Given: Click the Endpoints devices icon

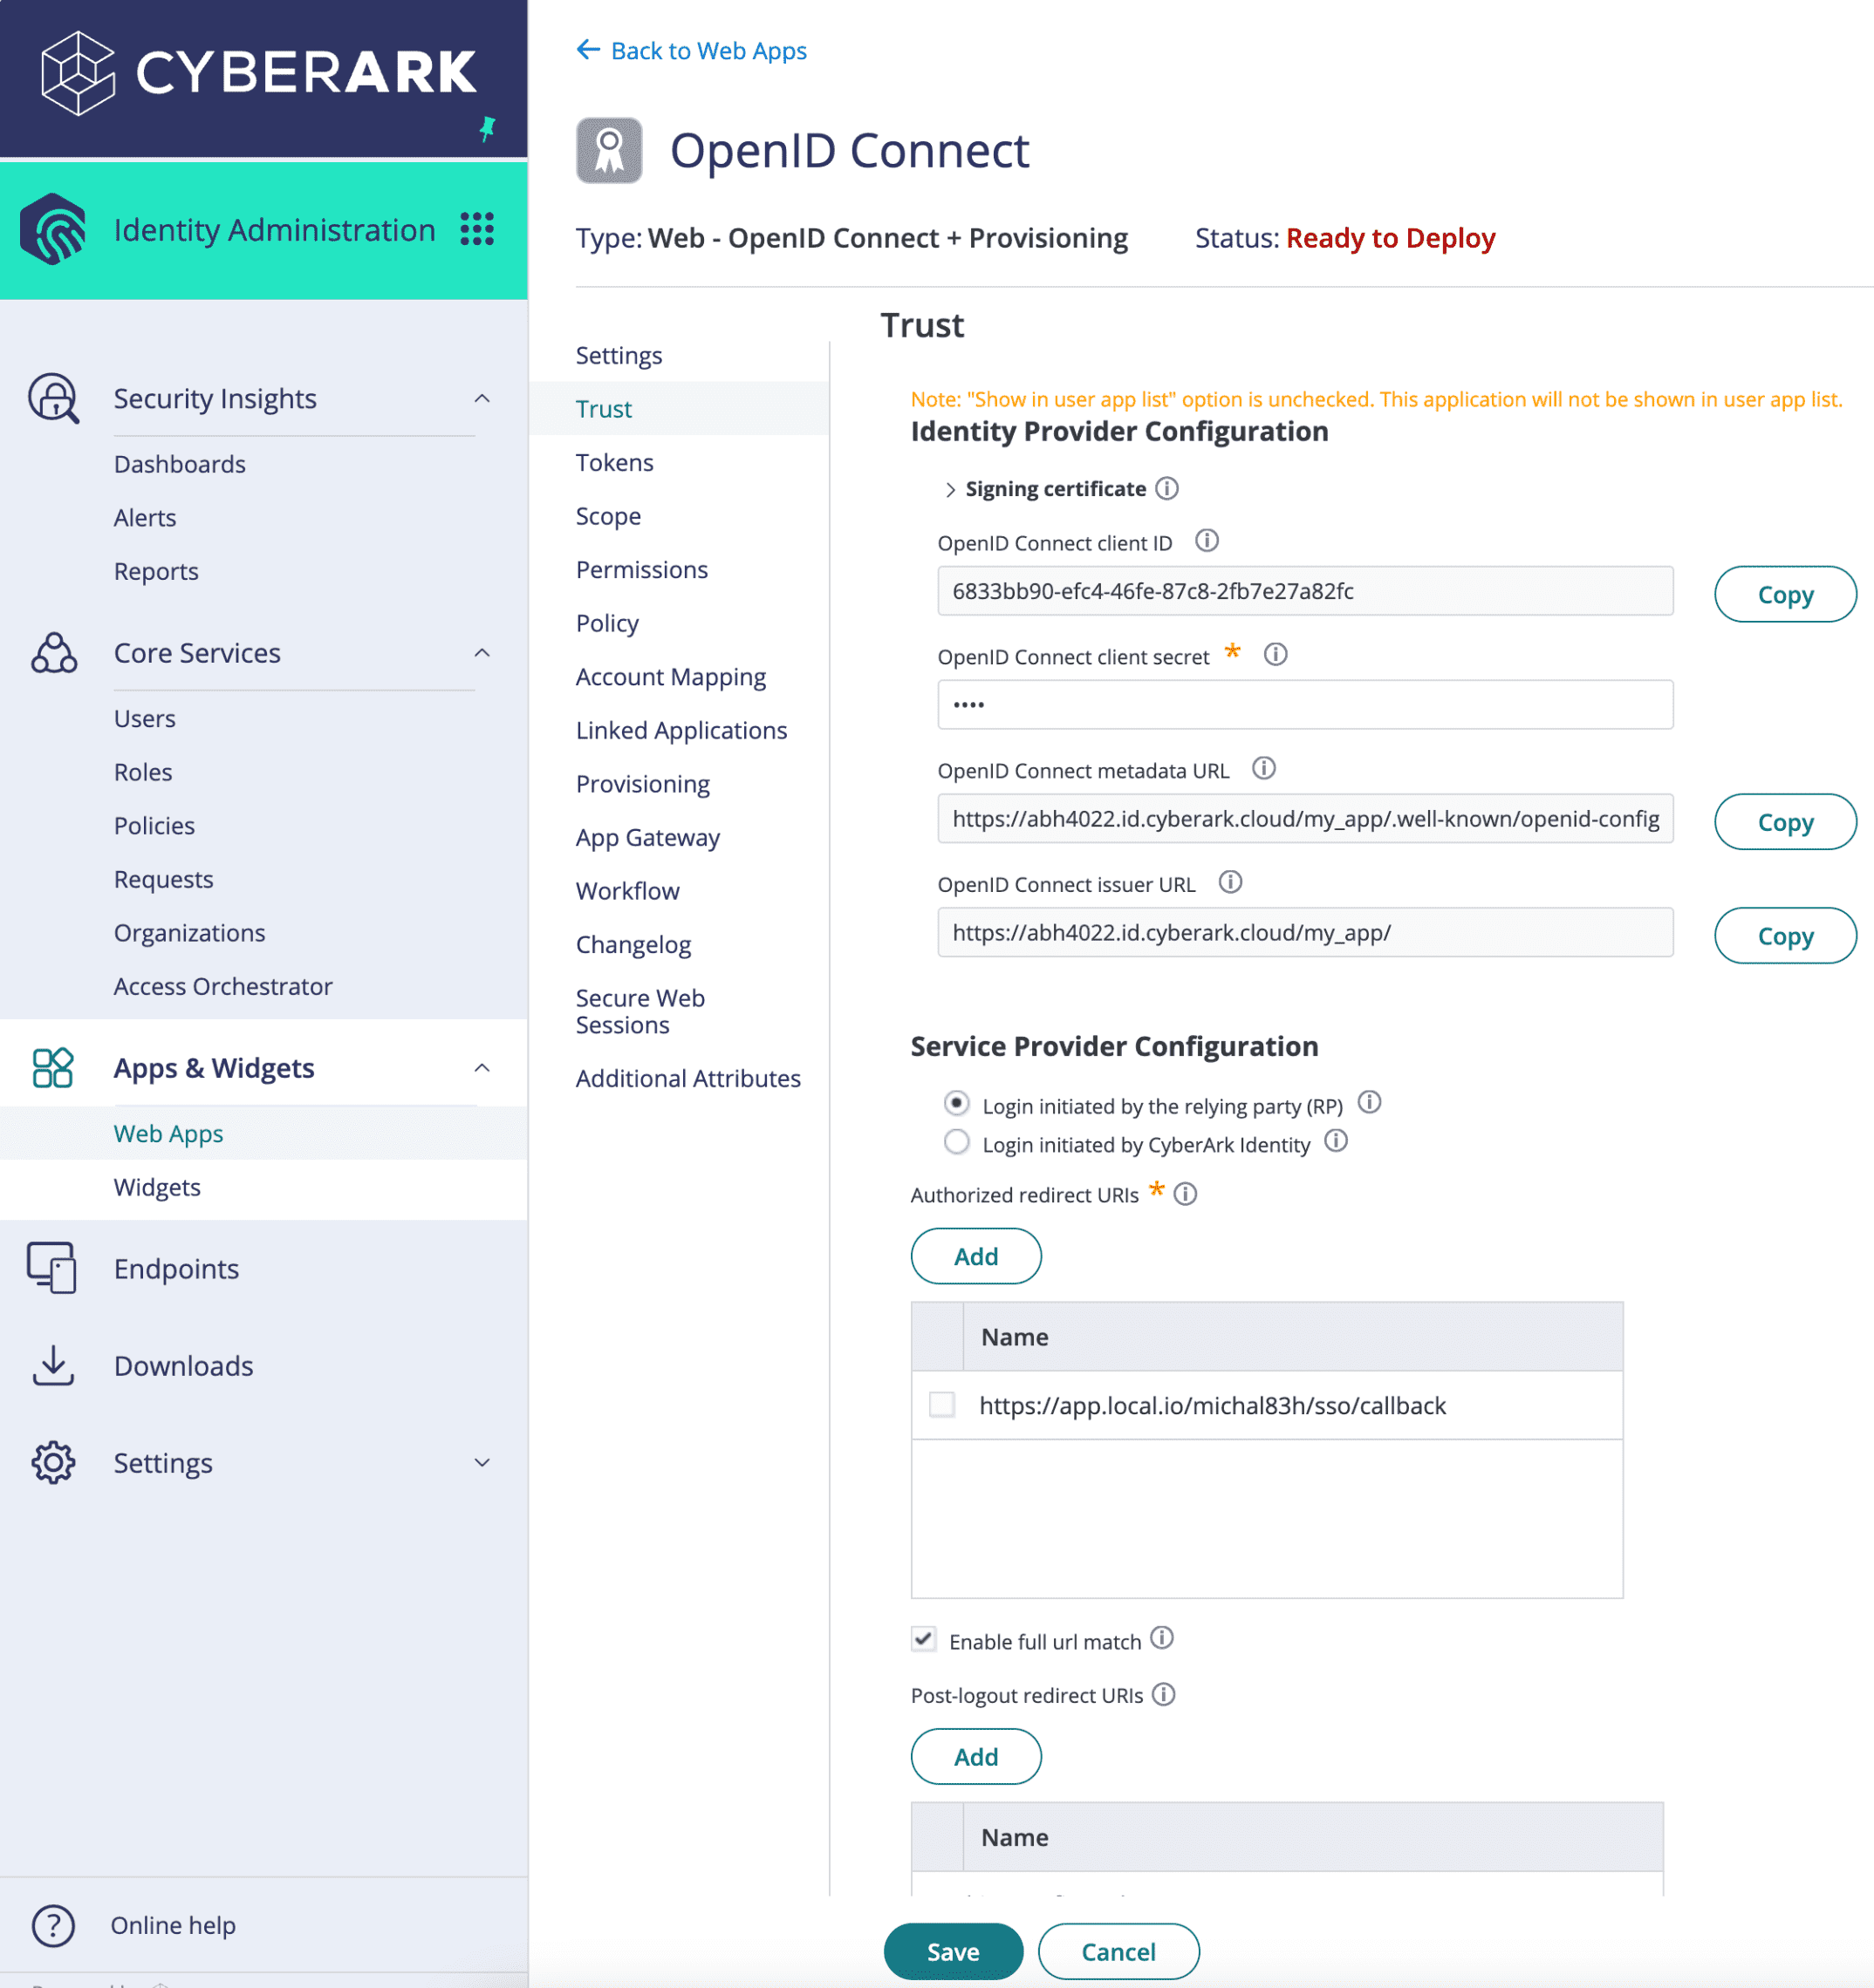Looking at the screenshot, I should [x=52, y=1268].
